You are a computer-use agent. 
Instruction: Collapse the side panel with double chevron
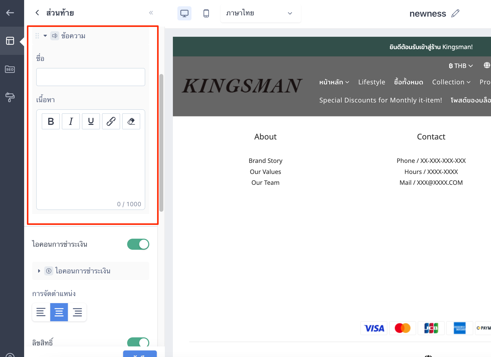(x=151, y=13)
